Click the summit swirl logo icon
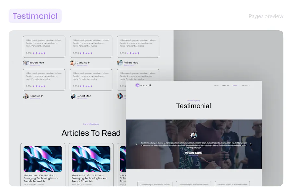Screen dimensions: 292x195 coord(137,85)
